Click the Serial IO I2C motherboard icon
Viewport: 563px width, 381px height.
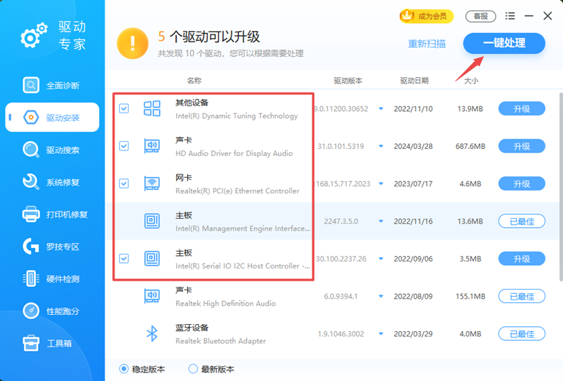[x=152, y=258]
